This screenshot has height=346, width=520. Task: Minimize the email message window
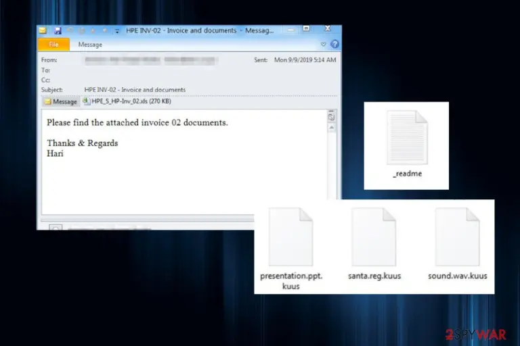(x=291, y=30)
